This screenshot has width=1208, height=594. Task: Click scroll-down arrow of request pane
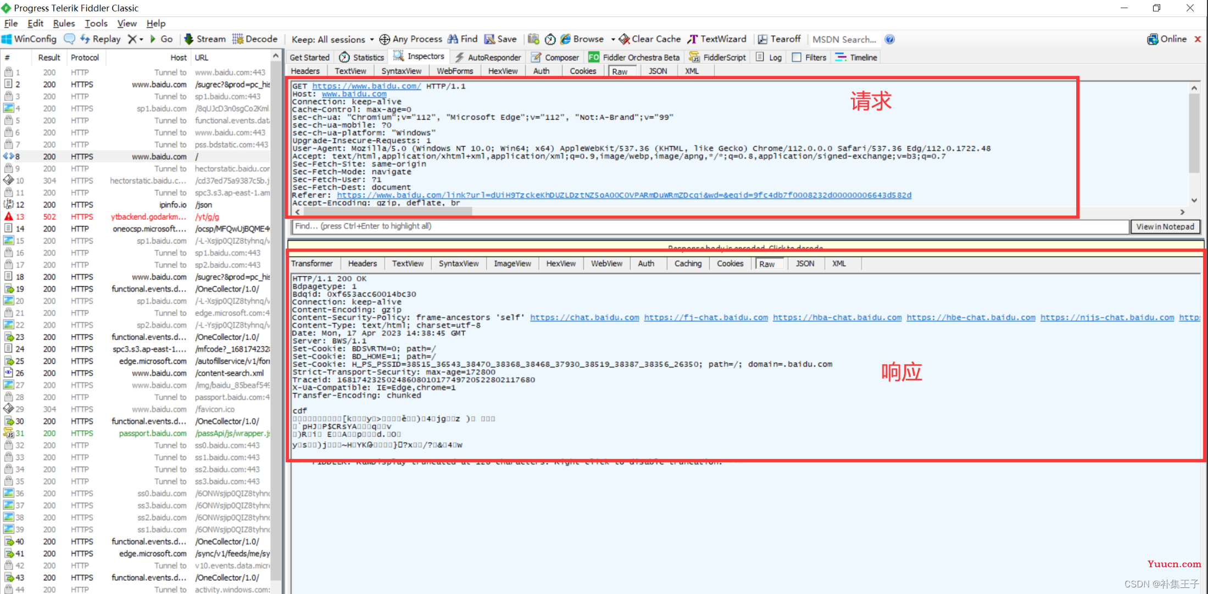coord(1194,201)
